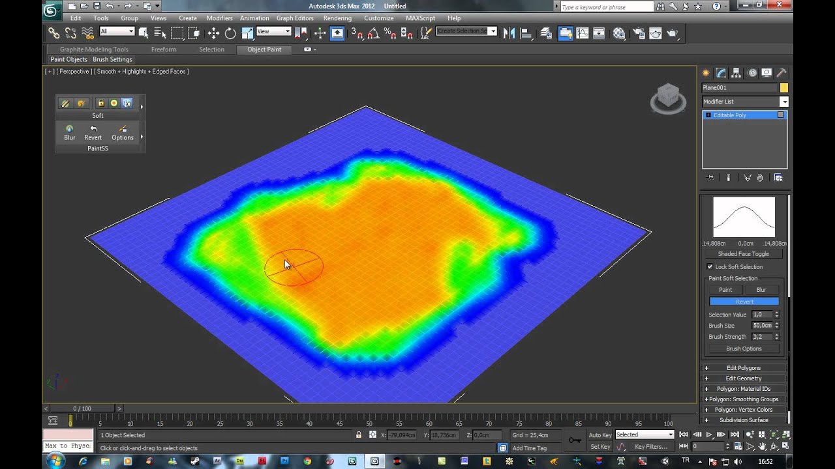835x469 pixels.
Task: Toggle the Pin Stack button
Action: click(710, 178)
